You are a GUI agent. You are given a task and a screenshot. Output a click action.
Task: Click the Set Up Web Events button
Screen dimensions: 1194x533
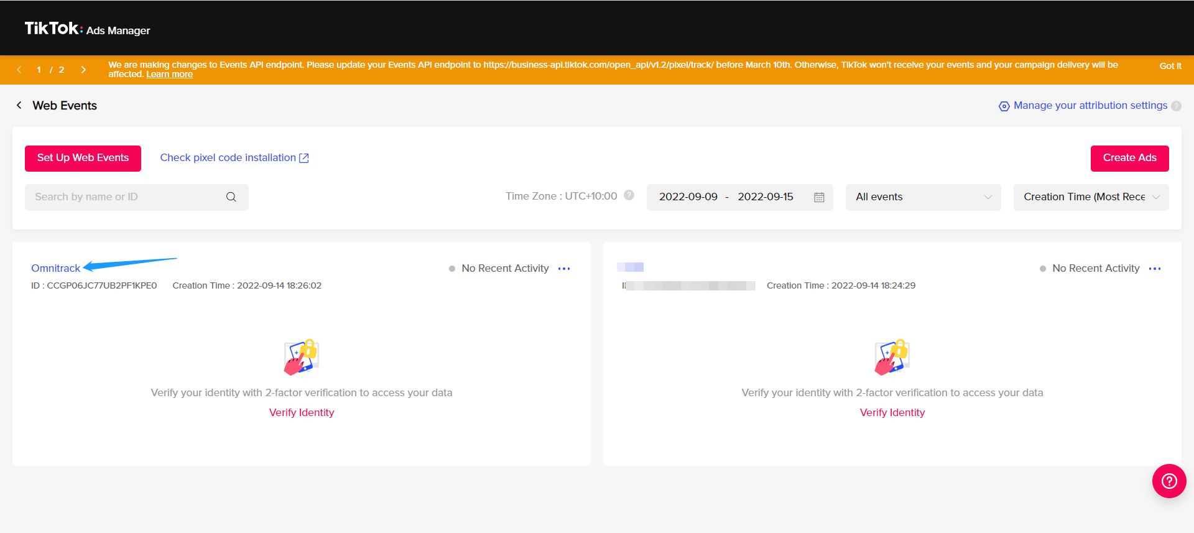83,158
